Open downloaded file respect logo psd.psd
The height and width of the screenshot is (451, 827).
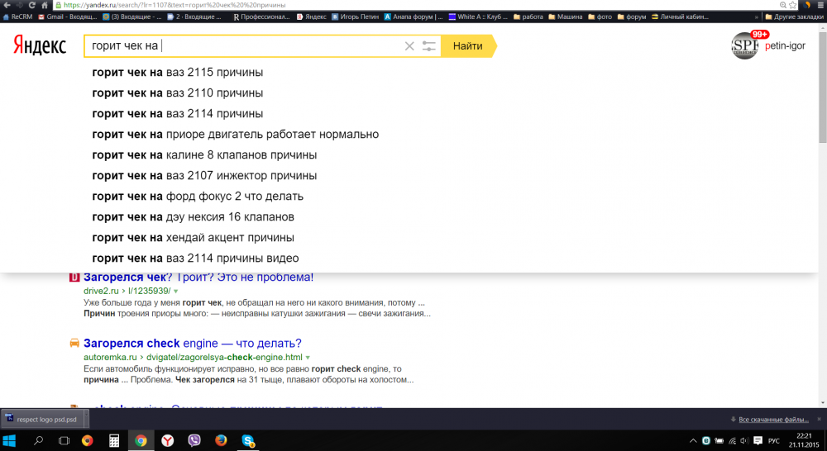[41, 420]
